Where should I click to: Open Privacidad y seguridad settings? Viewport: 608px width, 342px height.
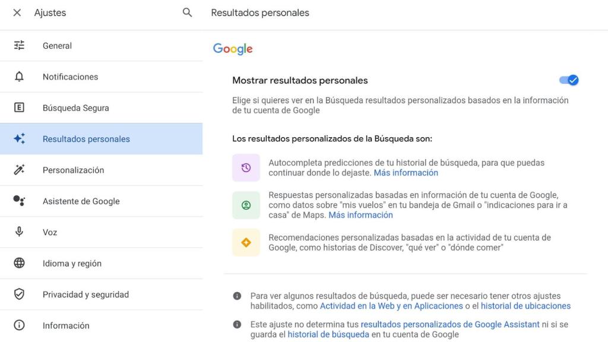click(x=101, y=294)
